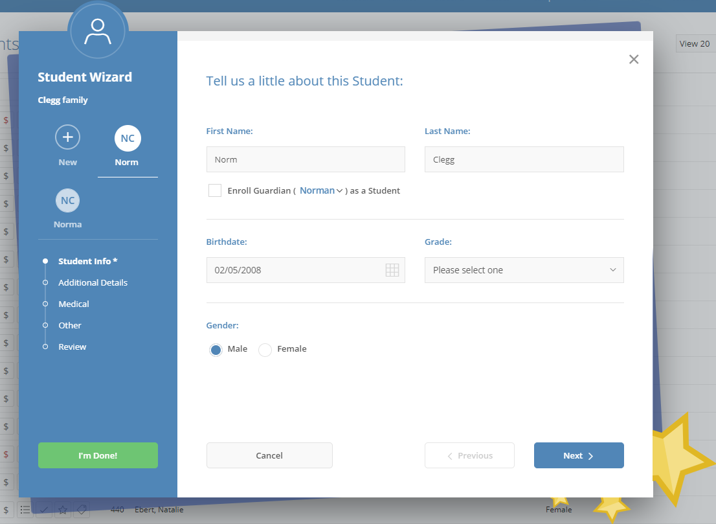716x524 pixels.
Task: Select the Female gender radio button
Action: tap(265, 350)
